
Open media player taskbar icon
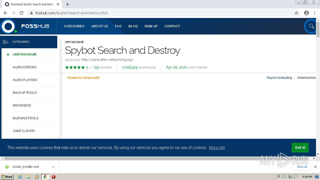point(37,177)
